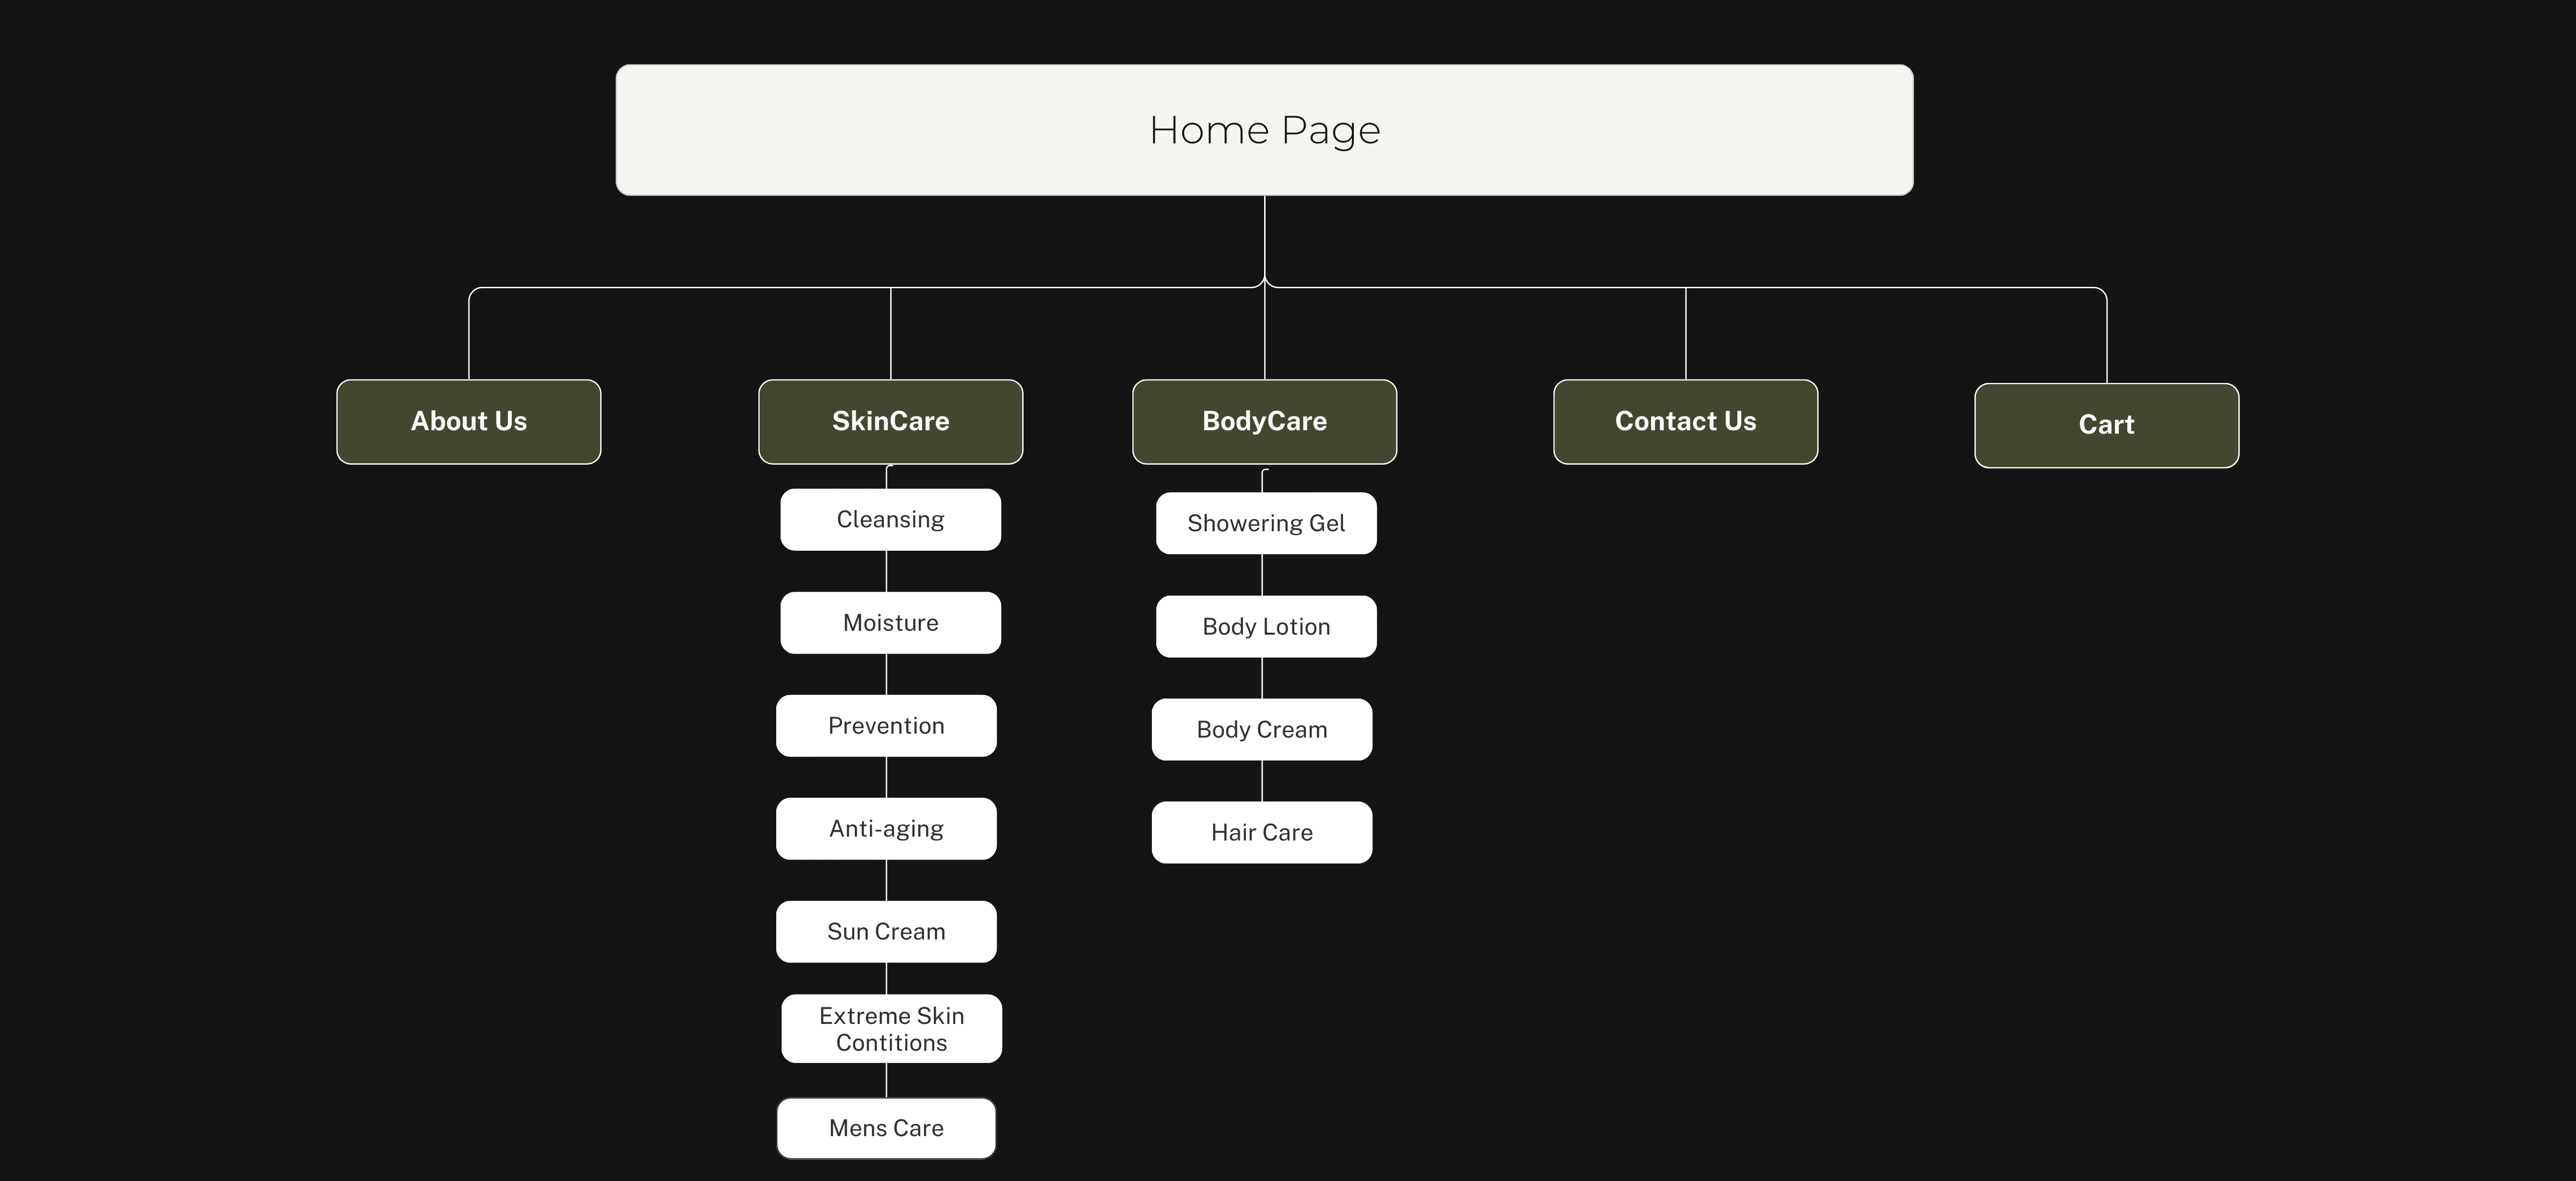2576x1181 pixels.
Task: Click the Extreme Skin Contitions box
Action: tap(891, 1029)
